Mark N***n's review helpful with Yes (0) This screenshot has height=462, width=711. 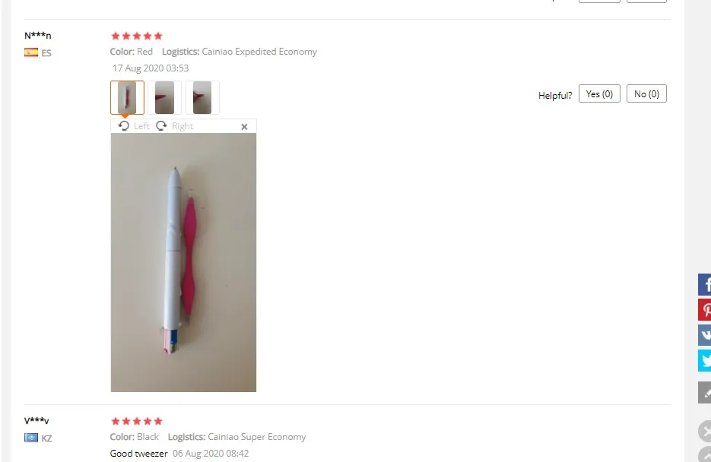599,93
